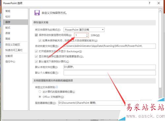Image resolution: width=165 pixels, height=121 pixels.
Task: Close the PowerPoint options dialog
Action: pyautogui.click(x=159, y=3)
